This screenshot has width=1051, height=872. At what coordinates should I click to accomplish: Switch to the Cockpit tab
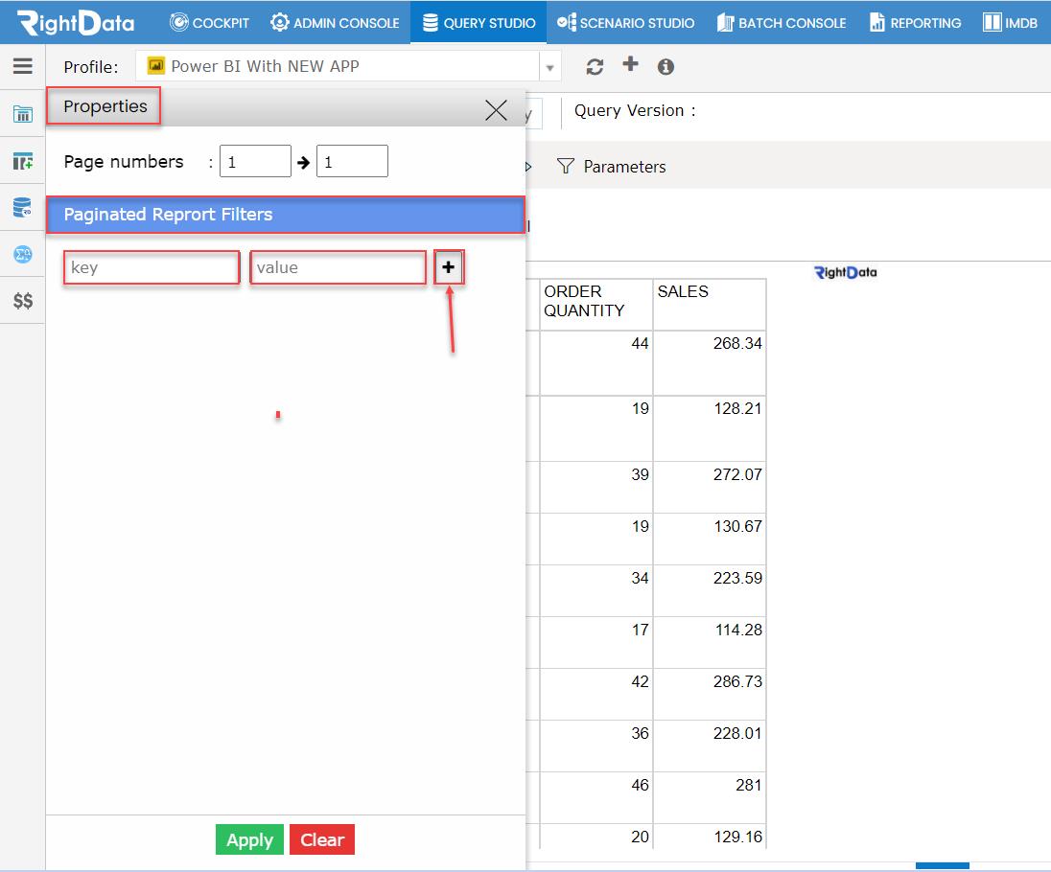tap(209, 23)
